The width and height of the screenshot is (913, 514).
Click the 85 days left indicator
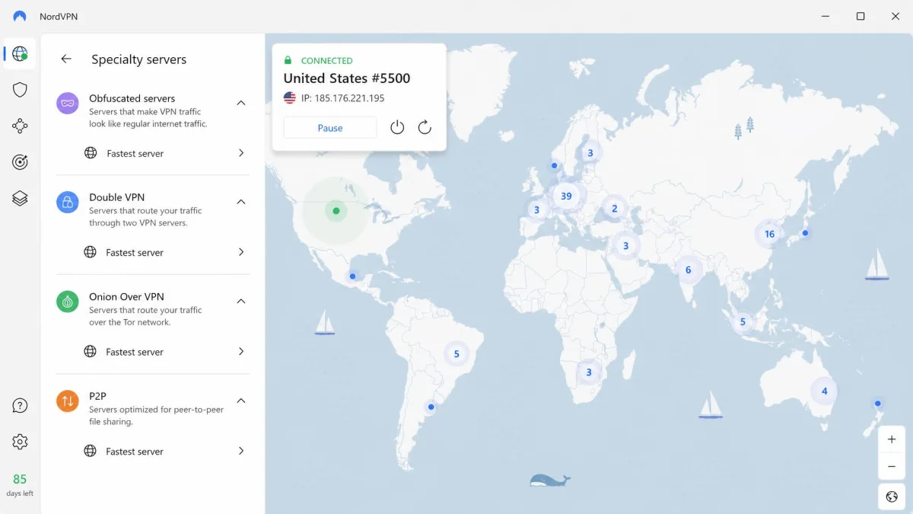(x=20, y=485)
